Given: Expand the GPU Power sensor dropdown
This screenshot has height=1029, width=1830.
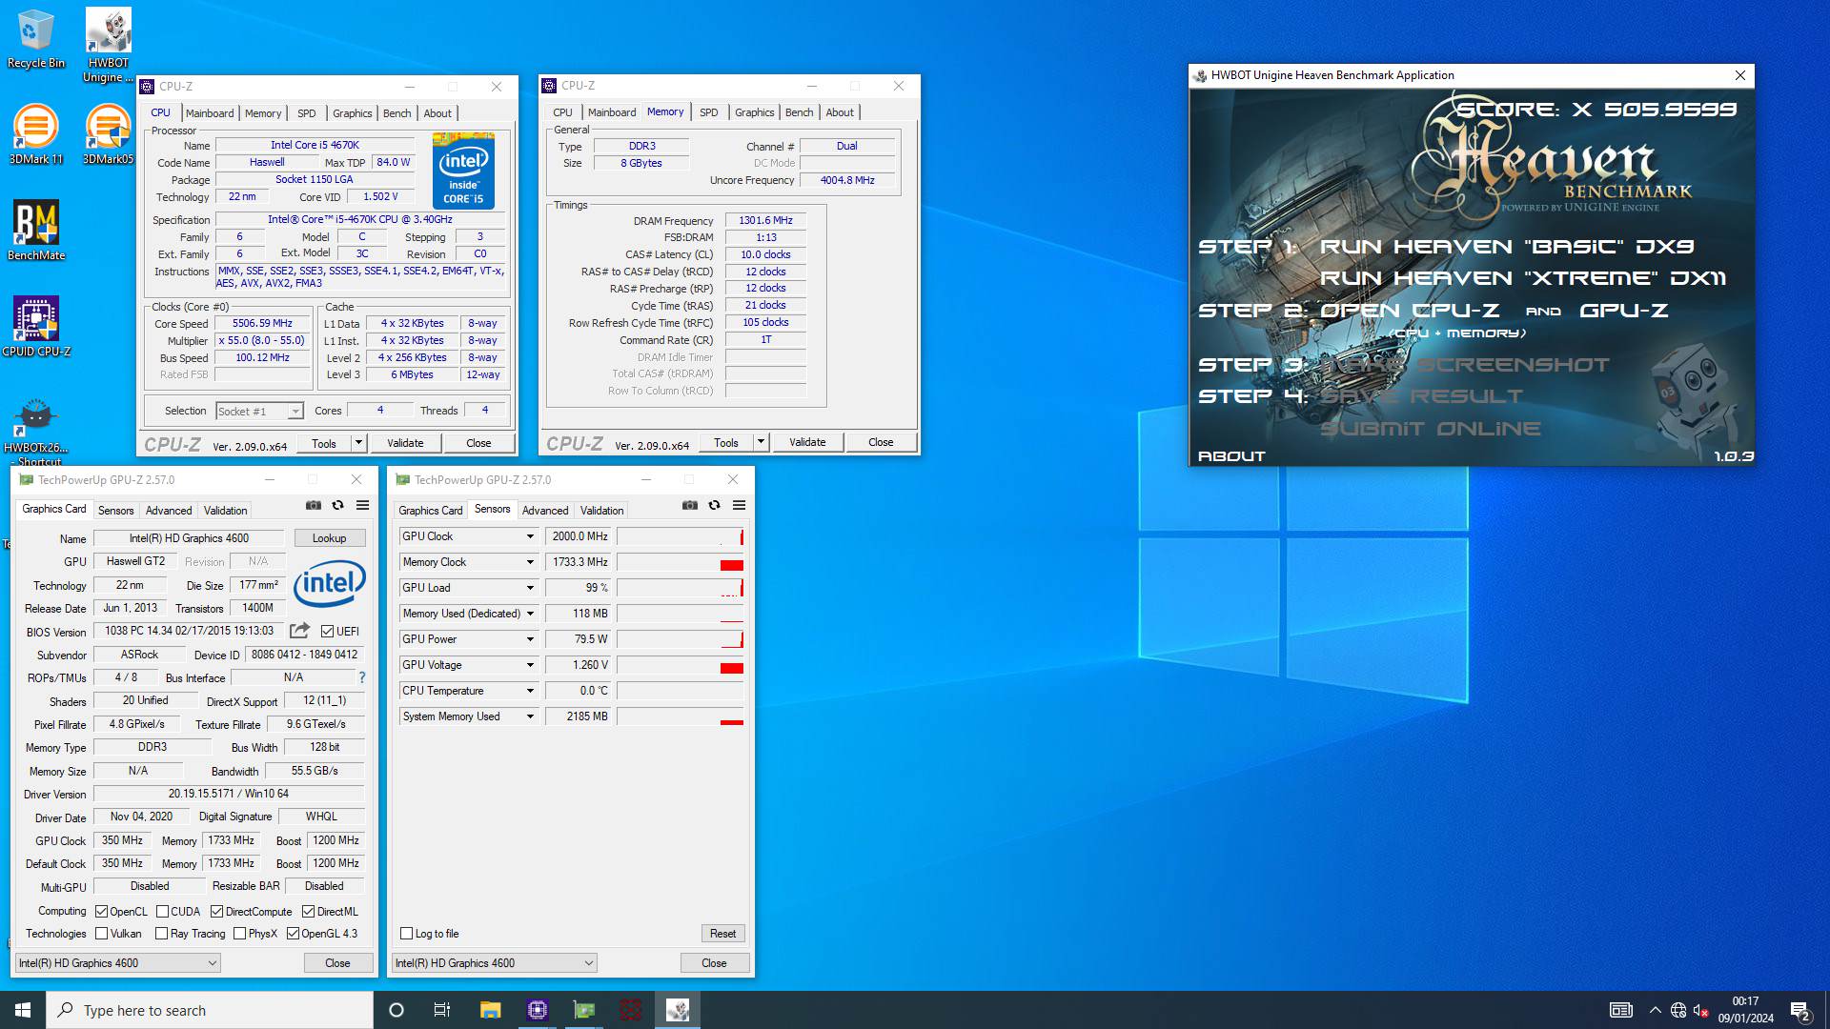Looking at the screenshot, I should coord(530,639).
